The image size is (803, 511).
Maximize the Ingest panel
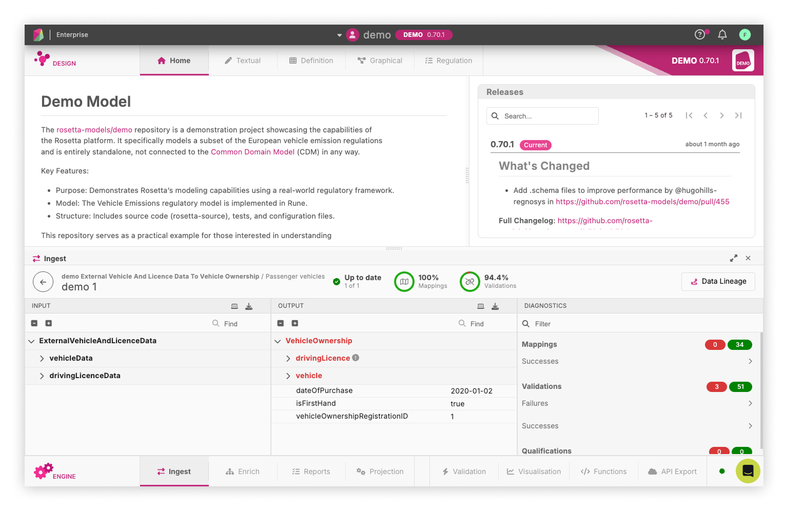point(733,258)
